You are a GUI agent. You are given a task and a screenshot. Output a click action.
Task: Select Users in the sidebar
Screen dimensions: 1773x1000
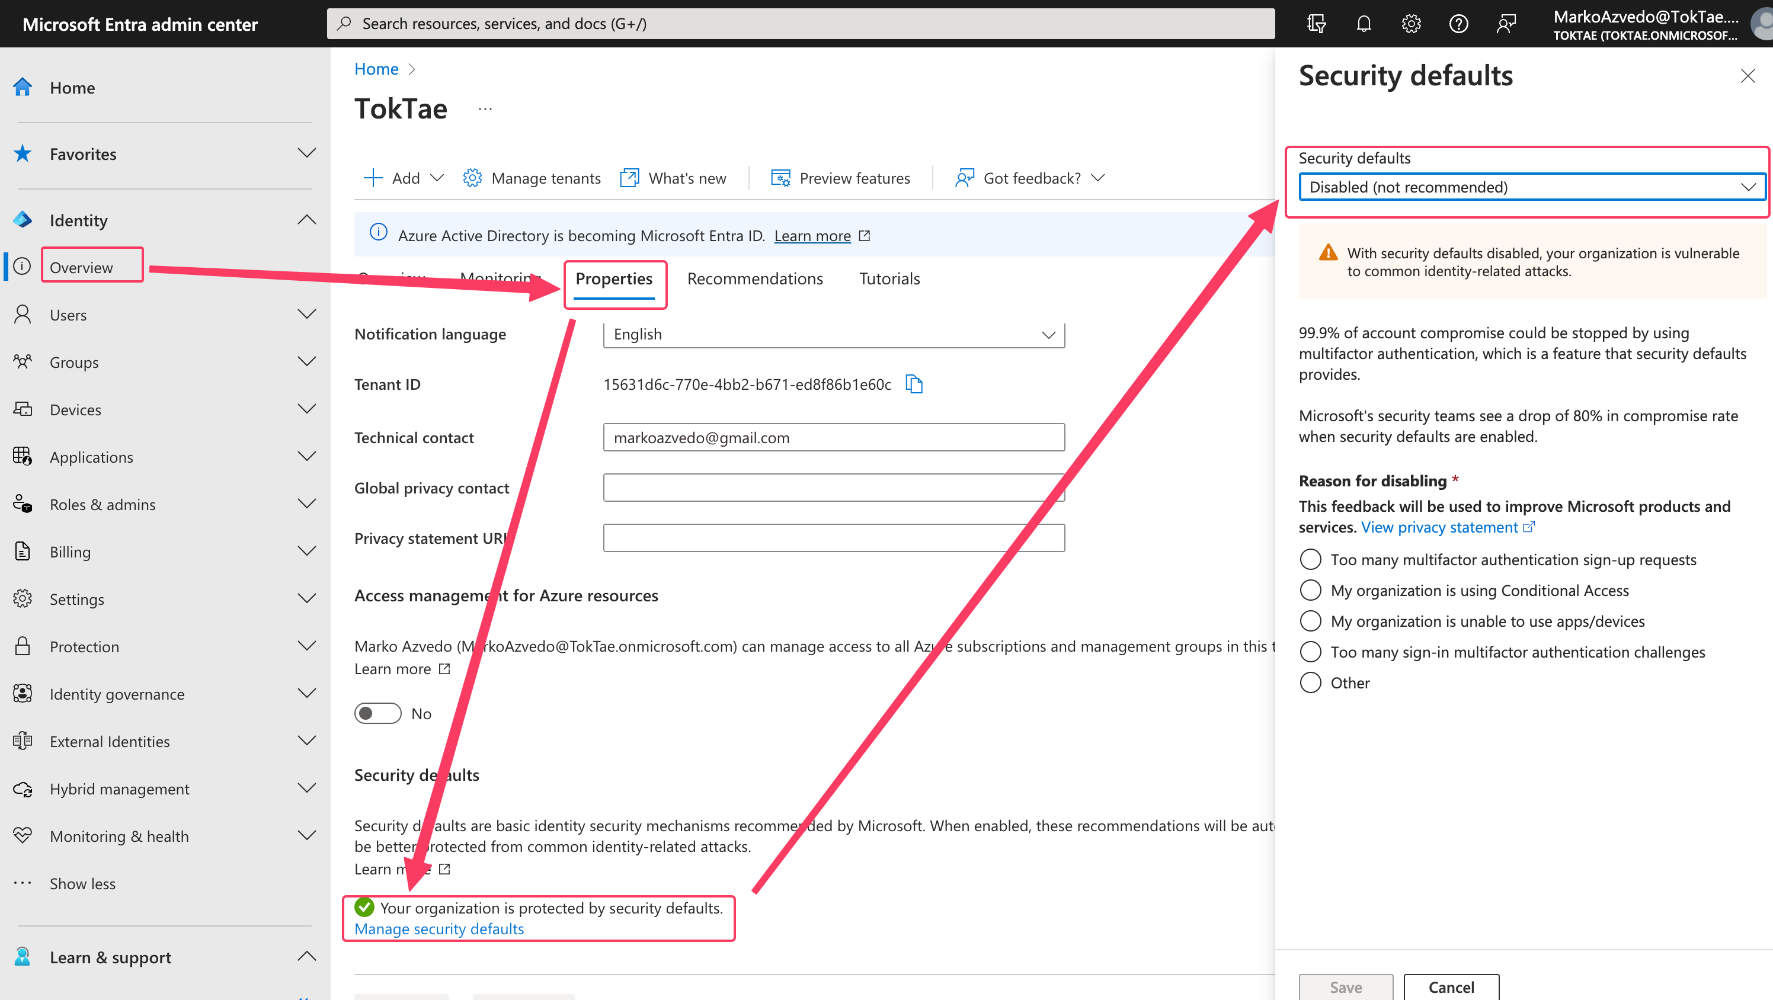click(x=69, y=315)
